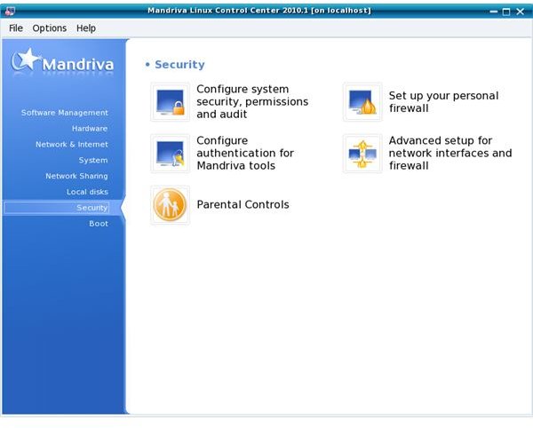Open the system security lock icon
This screenshot has height=428, width=533.
[170, 102]
